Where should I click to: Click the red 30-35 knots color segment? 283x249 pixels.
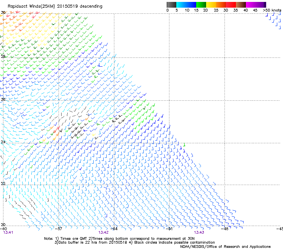point(231,5)
